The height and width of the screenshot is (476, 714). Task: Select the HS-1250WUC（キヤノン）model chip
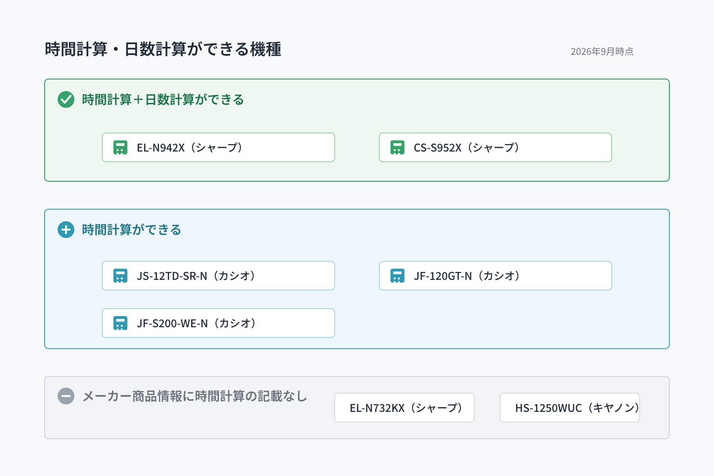[x=570, y=408]
